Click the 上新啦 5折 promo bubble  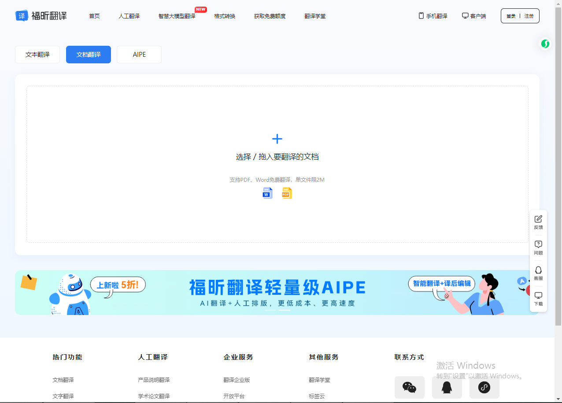[x=118, y=285]
